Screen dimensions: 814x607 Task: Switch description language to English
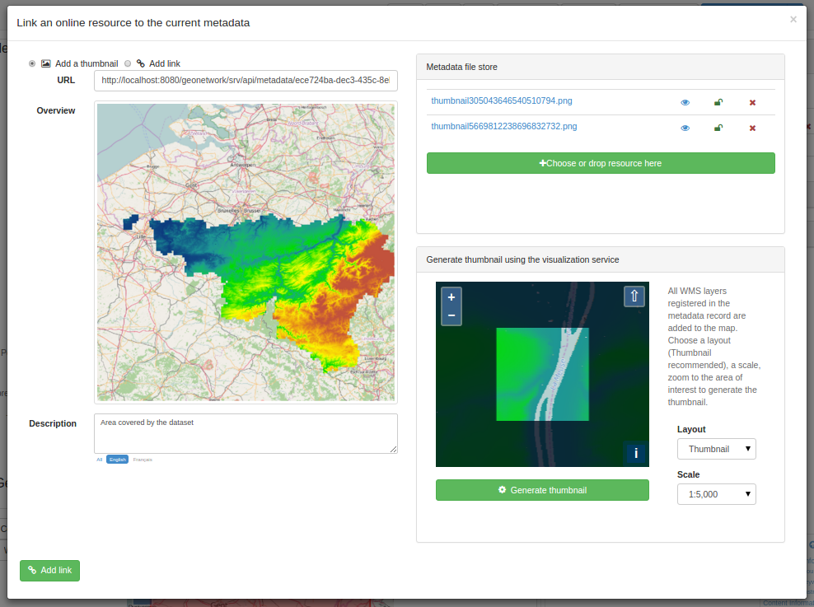pyautogui.click(x=117, y=459)
